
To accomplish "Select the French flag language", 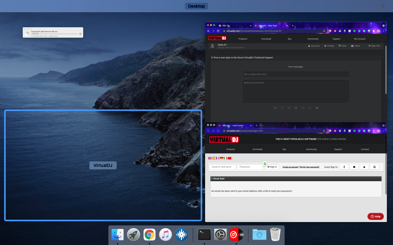I will click(x=218, y=158).
